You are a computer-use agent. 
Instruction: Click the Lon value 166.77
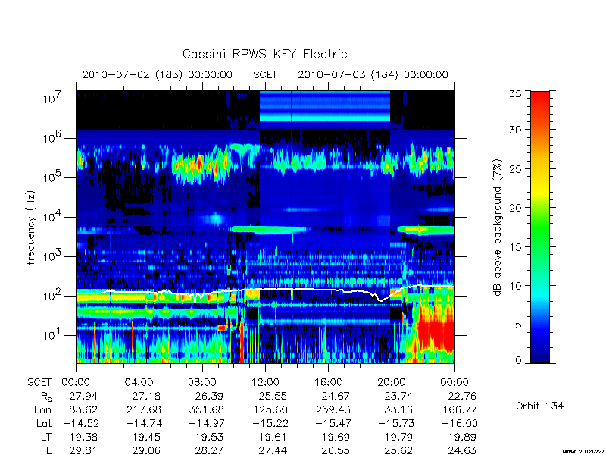pyautogui.click(x=459, y=409)
